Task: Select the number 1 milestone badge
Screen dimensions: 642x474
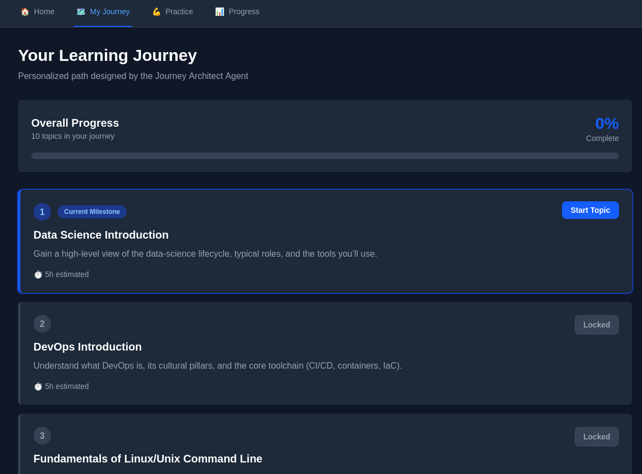Action: click(42, 212)
